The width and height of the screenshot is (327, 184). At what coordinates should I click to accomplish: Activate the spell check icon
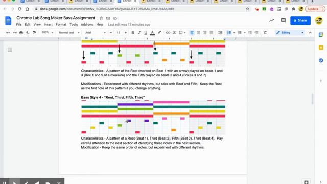28,33
